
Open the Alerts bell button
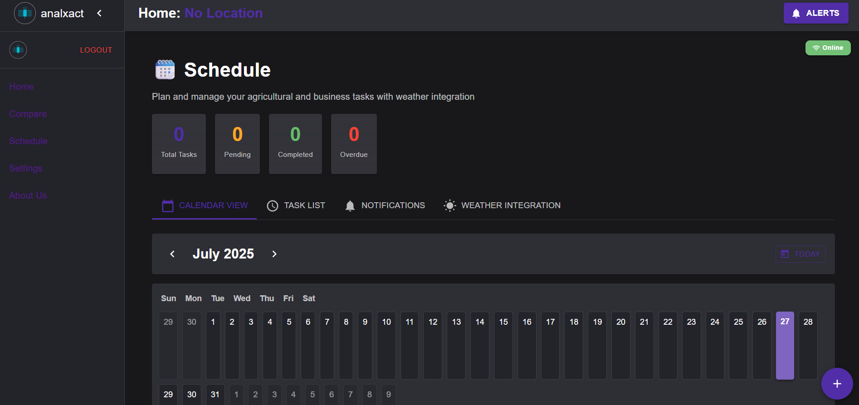[x=815, y=13]
